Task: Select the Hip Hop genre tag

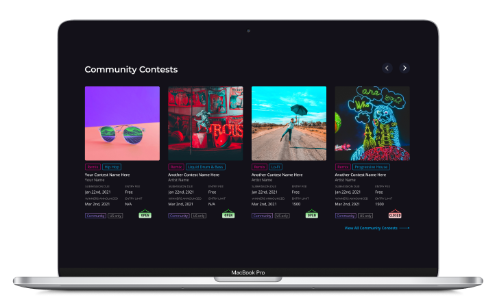Action: (112, 166)
